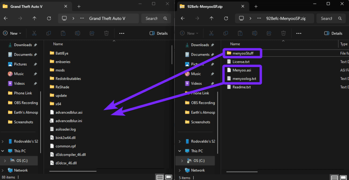The width and height of the screenshot is (349, 180).
Task: Click vertical scrollbar in GTA V file list
Action: pos(172,54)
